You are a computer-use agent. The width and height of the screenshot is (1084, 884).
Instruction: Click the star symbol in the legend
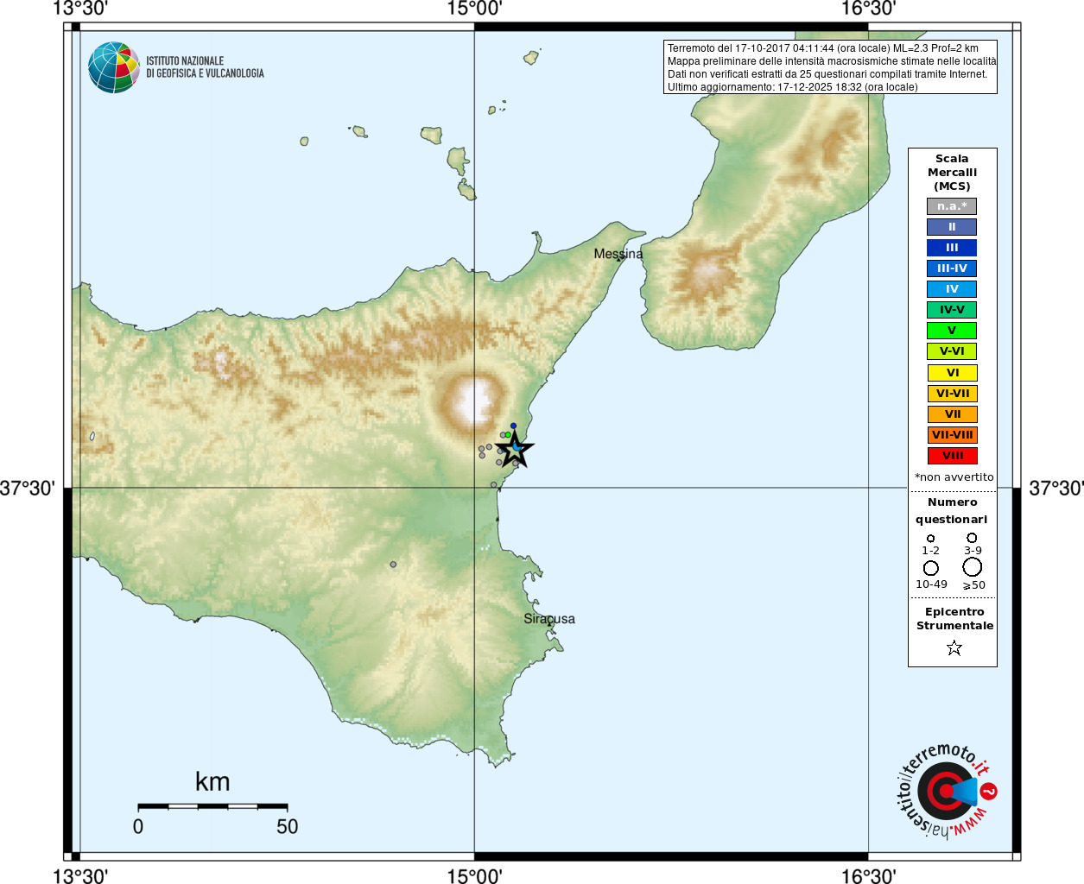pos(954,647)
